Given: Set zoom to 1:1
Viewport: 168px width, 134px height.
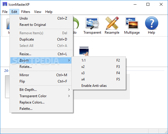Looking at the screenshot, I should coord(99,60).
